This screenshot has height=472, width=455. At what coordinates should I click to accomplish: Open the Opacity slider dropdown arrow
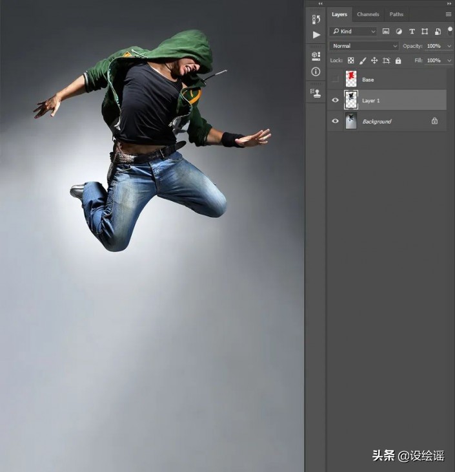tap(449, 46)
